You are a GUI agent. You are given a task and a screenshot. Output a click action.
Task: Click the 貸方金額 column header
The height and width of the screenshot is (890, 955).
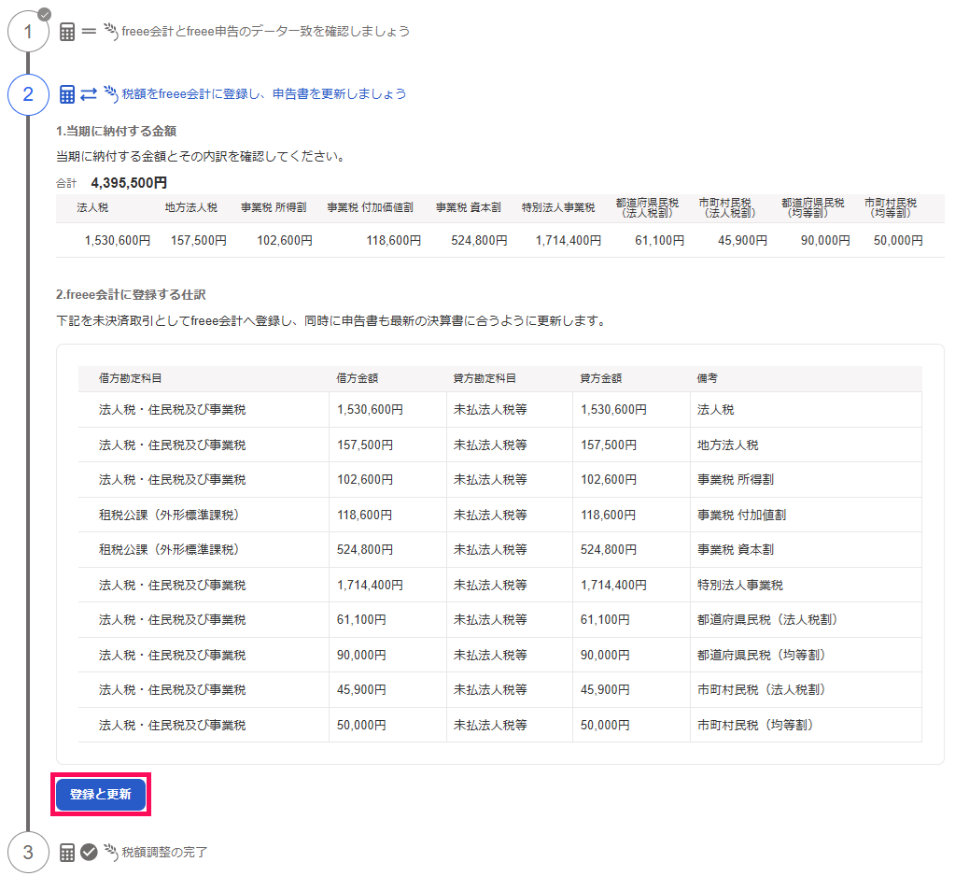pyautogui.click(x=601, y=378)
